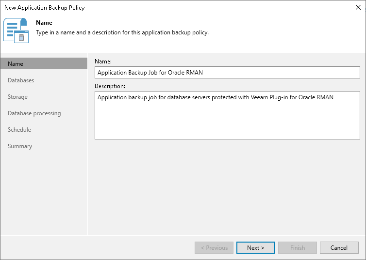Click the 'Type in a name and a description' instruction text
366x260 pixels.
coord(122,32)
